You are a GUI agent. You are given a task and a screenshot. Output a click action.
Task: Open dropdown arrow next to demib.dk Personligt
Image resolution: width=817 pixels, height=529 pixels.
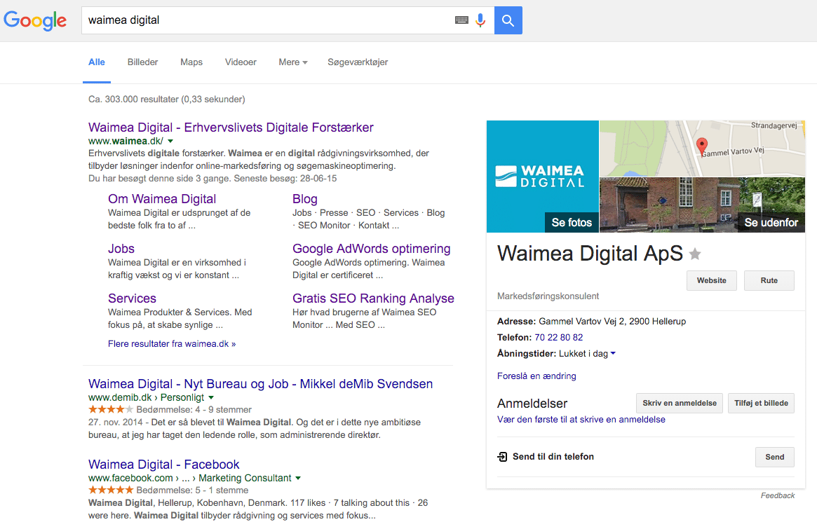[x=211, y=397]
